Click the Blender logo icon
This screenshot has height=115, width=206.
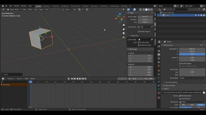coord(3,6)
